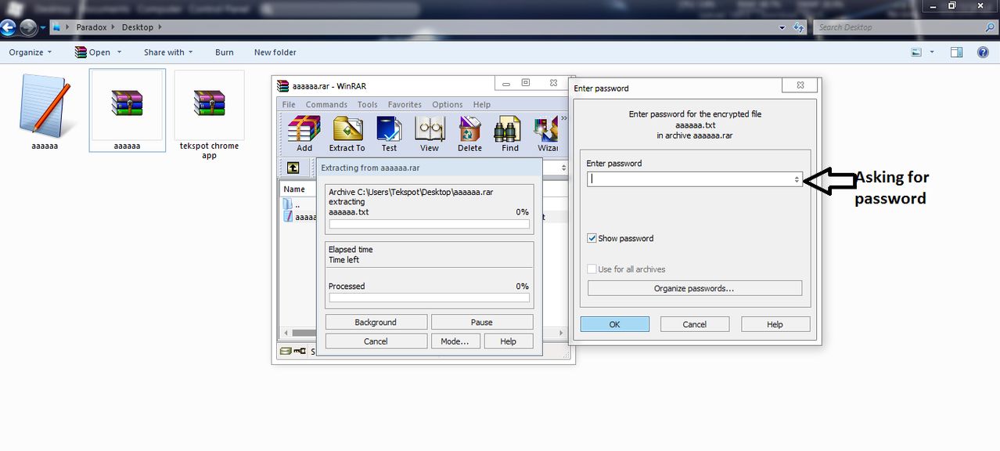This screenshot has height=451, width=1000.
Task: Select the tekspot chrome app archive
Action: [x=209, y=116]
